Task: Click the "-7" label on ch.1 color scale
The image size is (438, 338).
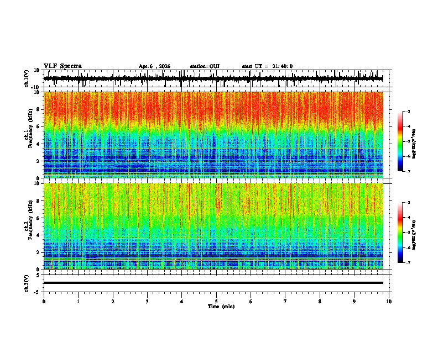Action: point(408,171)
